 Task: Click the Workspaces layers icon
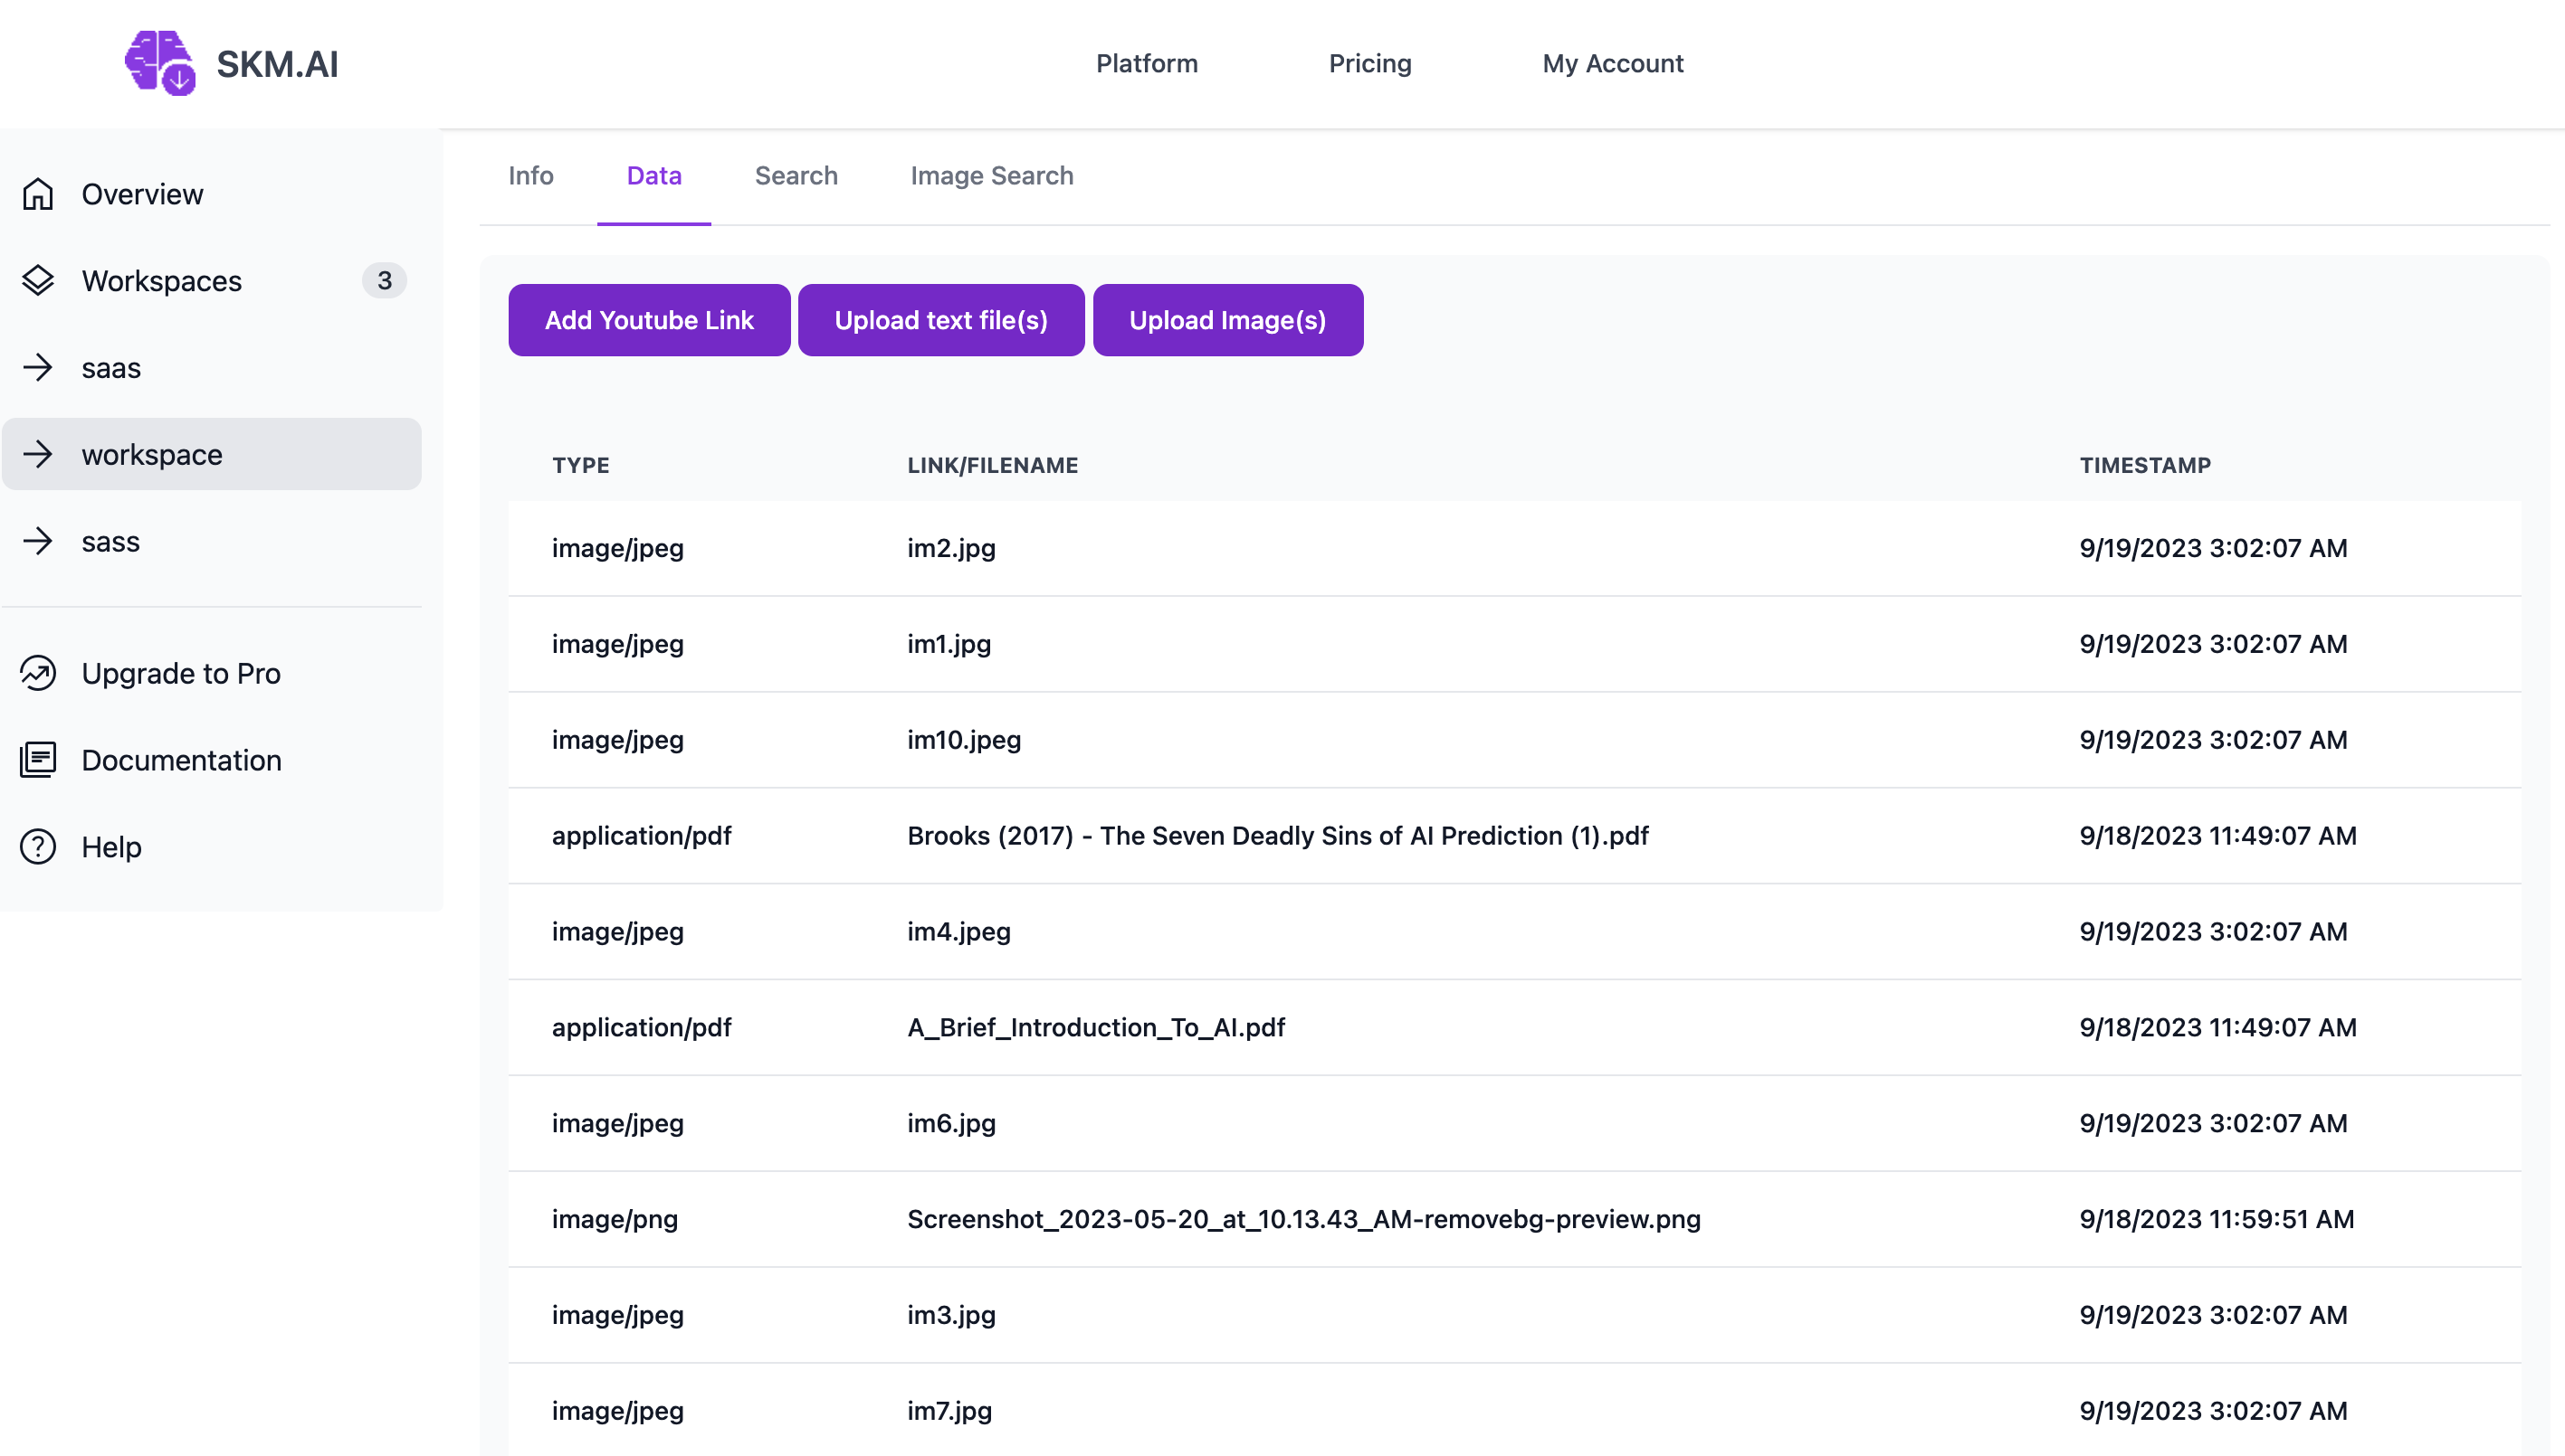click(x=38, y=281)
